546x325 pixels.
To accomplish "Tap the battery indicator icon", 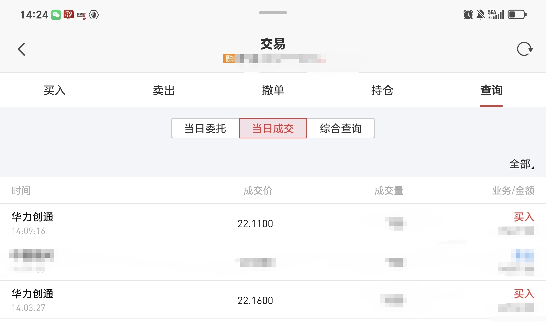I will 517,15.
